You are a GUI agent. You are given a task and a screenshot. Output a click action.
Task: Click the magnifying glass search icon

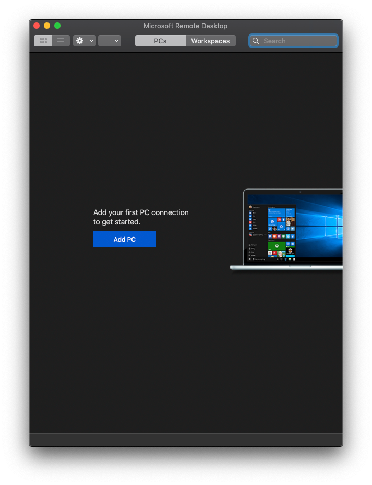coord(256,41)
